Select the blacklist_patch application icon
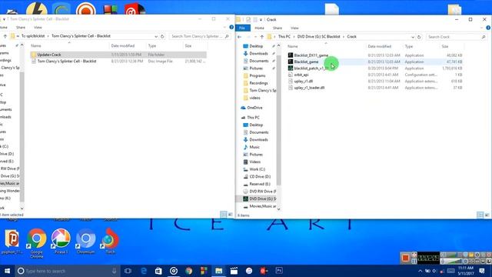492x277 pixels. coord(291,68)
